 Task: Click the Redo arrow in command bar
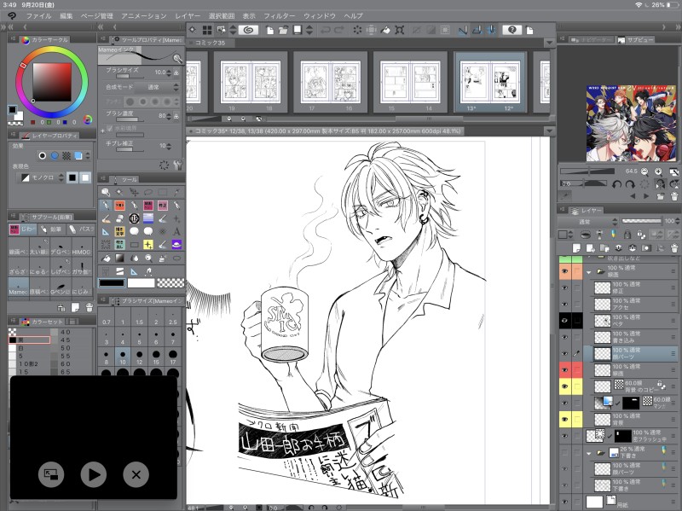[x=338, y=30]
